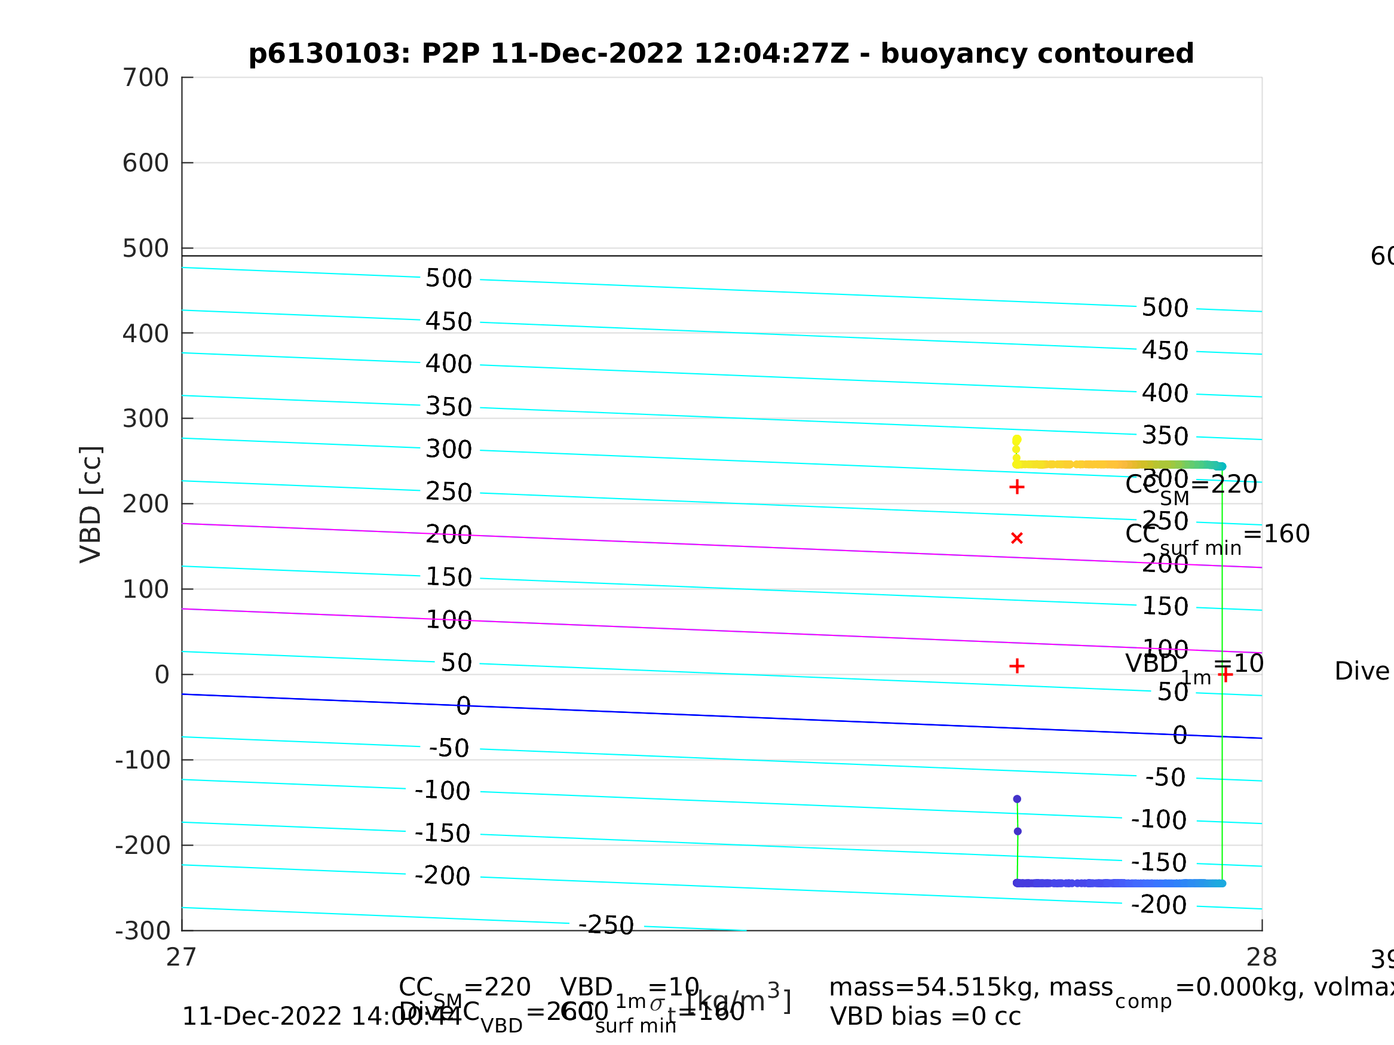Viewport: 1394px width, 1045px height.
Task: Click the plot title 'p6130103: P2P 11-Dec-2022 12:04:27Z - buoyancy contoured'
Action: click(x=721, y=54)
